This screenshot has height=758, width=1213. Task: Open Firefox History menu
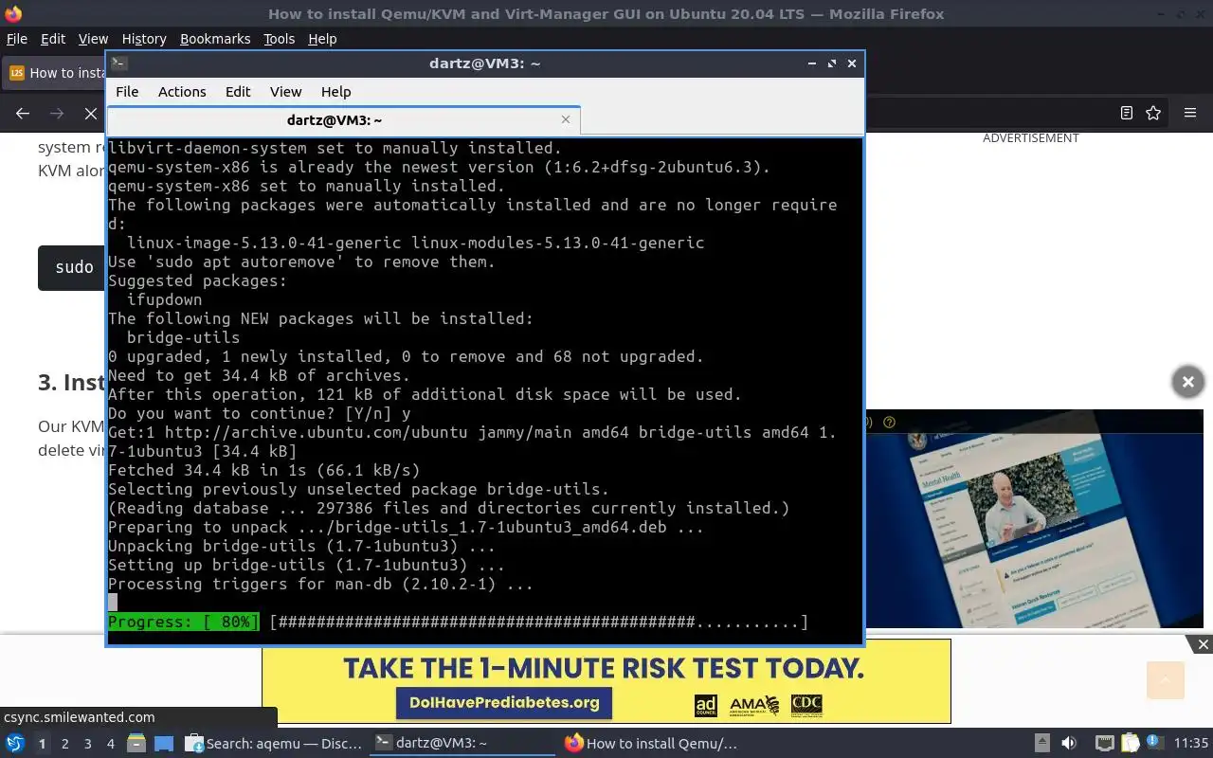[144, 39]
